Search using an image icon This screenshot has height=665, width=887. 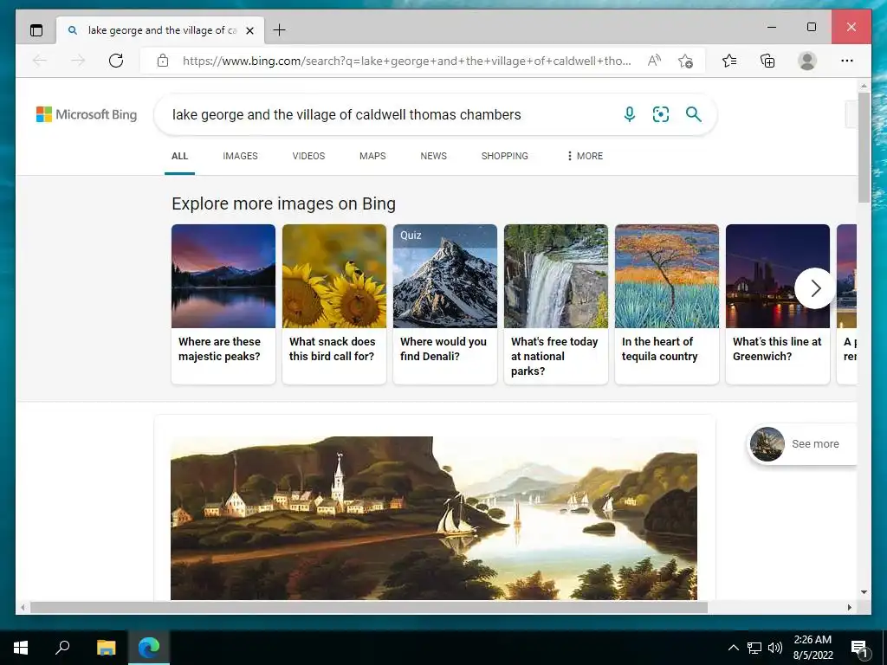(x=661, y=114)
